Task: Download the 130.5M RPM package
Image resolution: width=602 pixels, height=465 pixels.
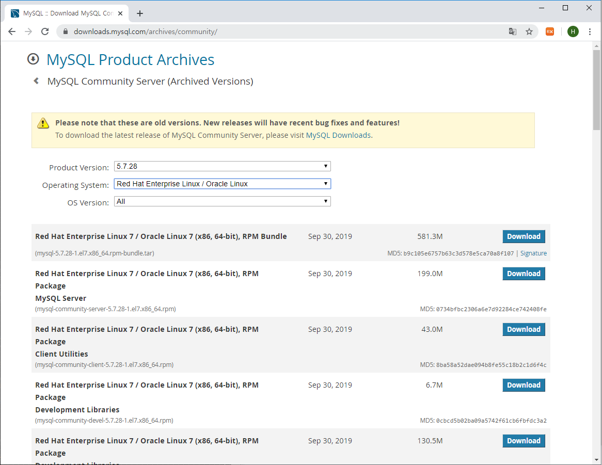Action: tap(524, 441)
